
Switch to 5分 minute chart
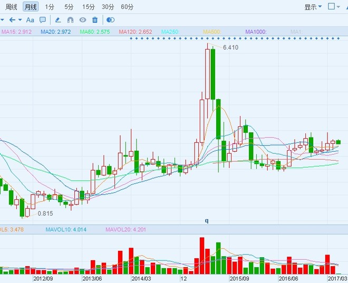tap(69, 7)
